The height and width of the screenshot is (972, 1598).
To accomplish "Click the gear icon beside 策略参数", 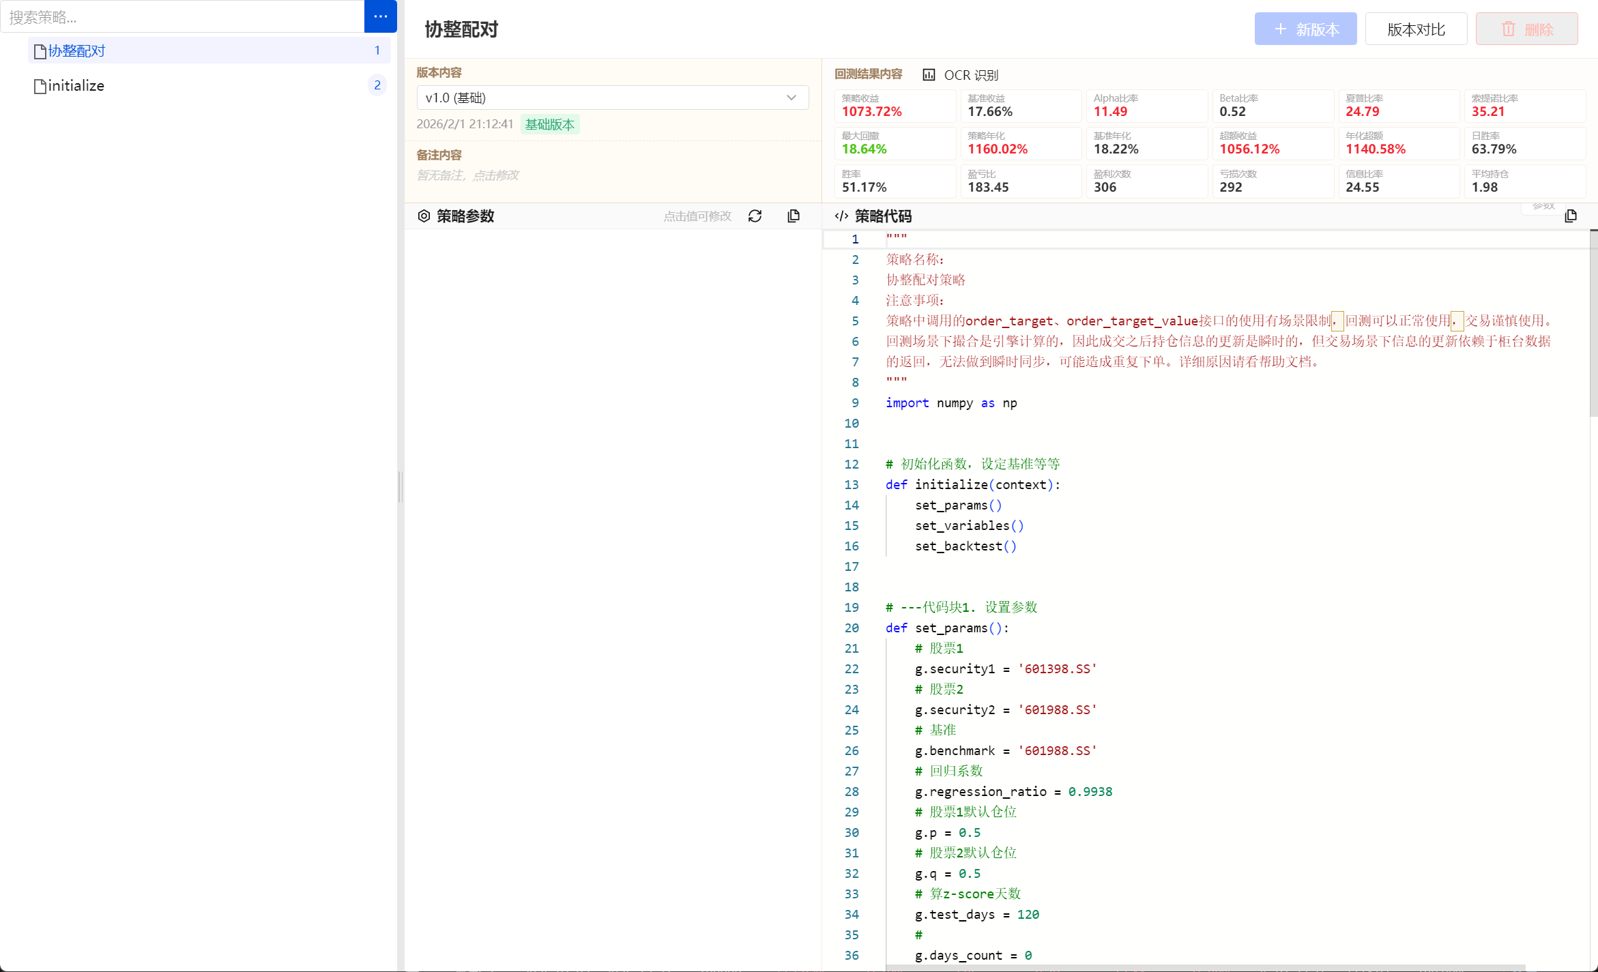I will click(x=424, y=216).
